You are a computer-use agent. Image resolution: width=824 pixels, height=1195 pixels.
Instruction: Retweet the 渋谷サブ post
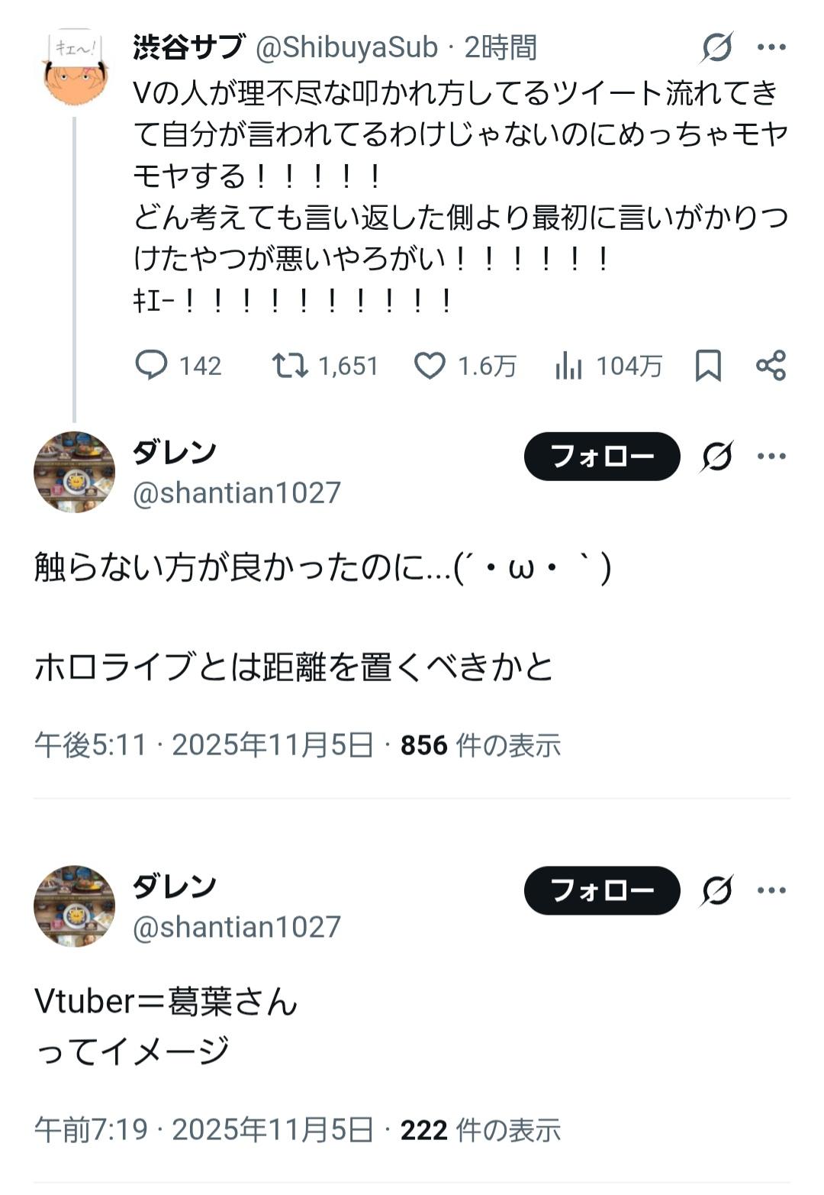click(291, 366)
